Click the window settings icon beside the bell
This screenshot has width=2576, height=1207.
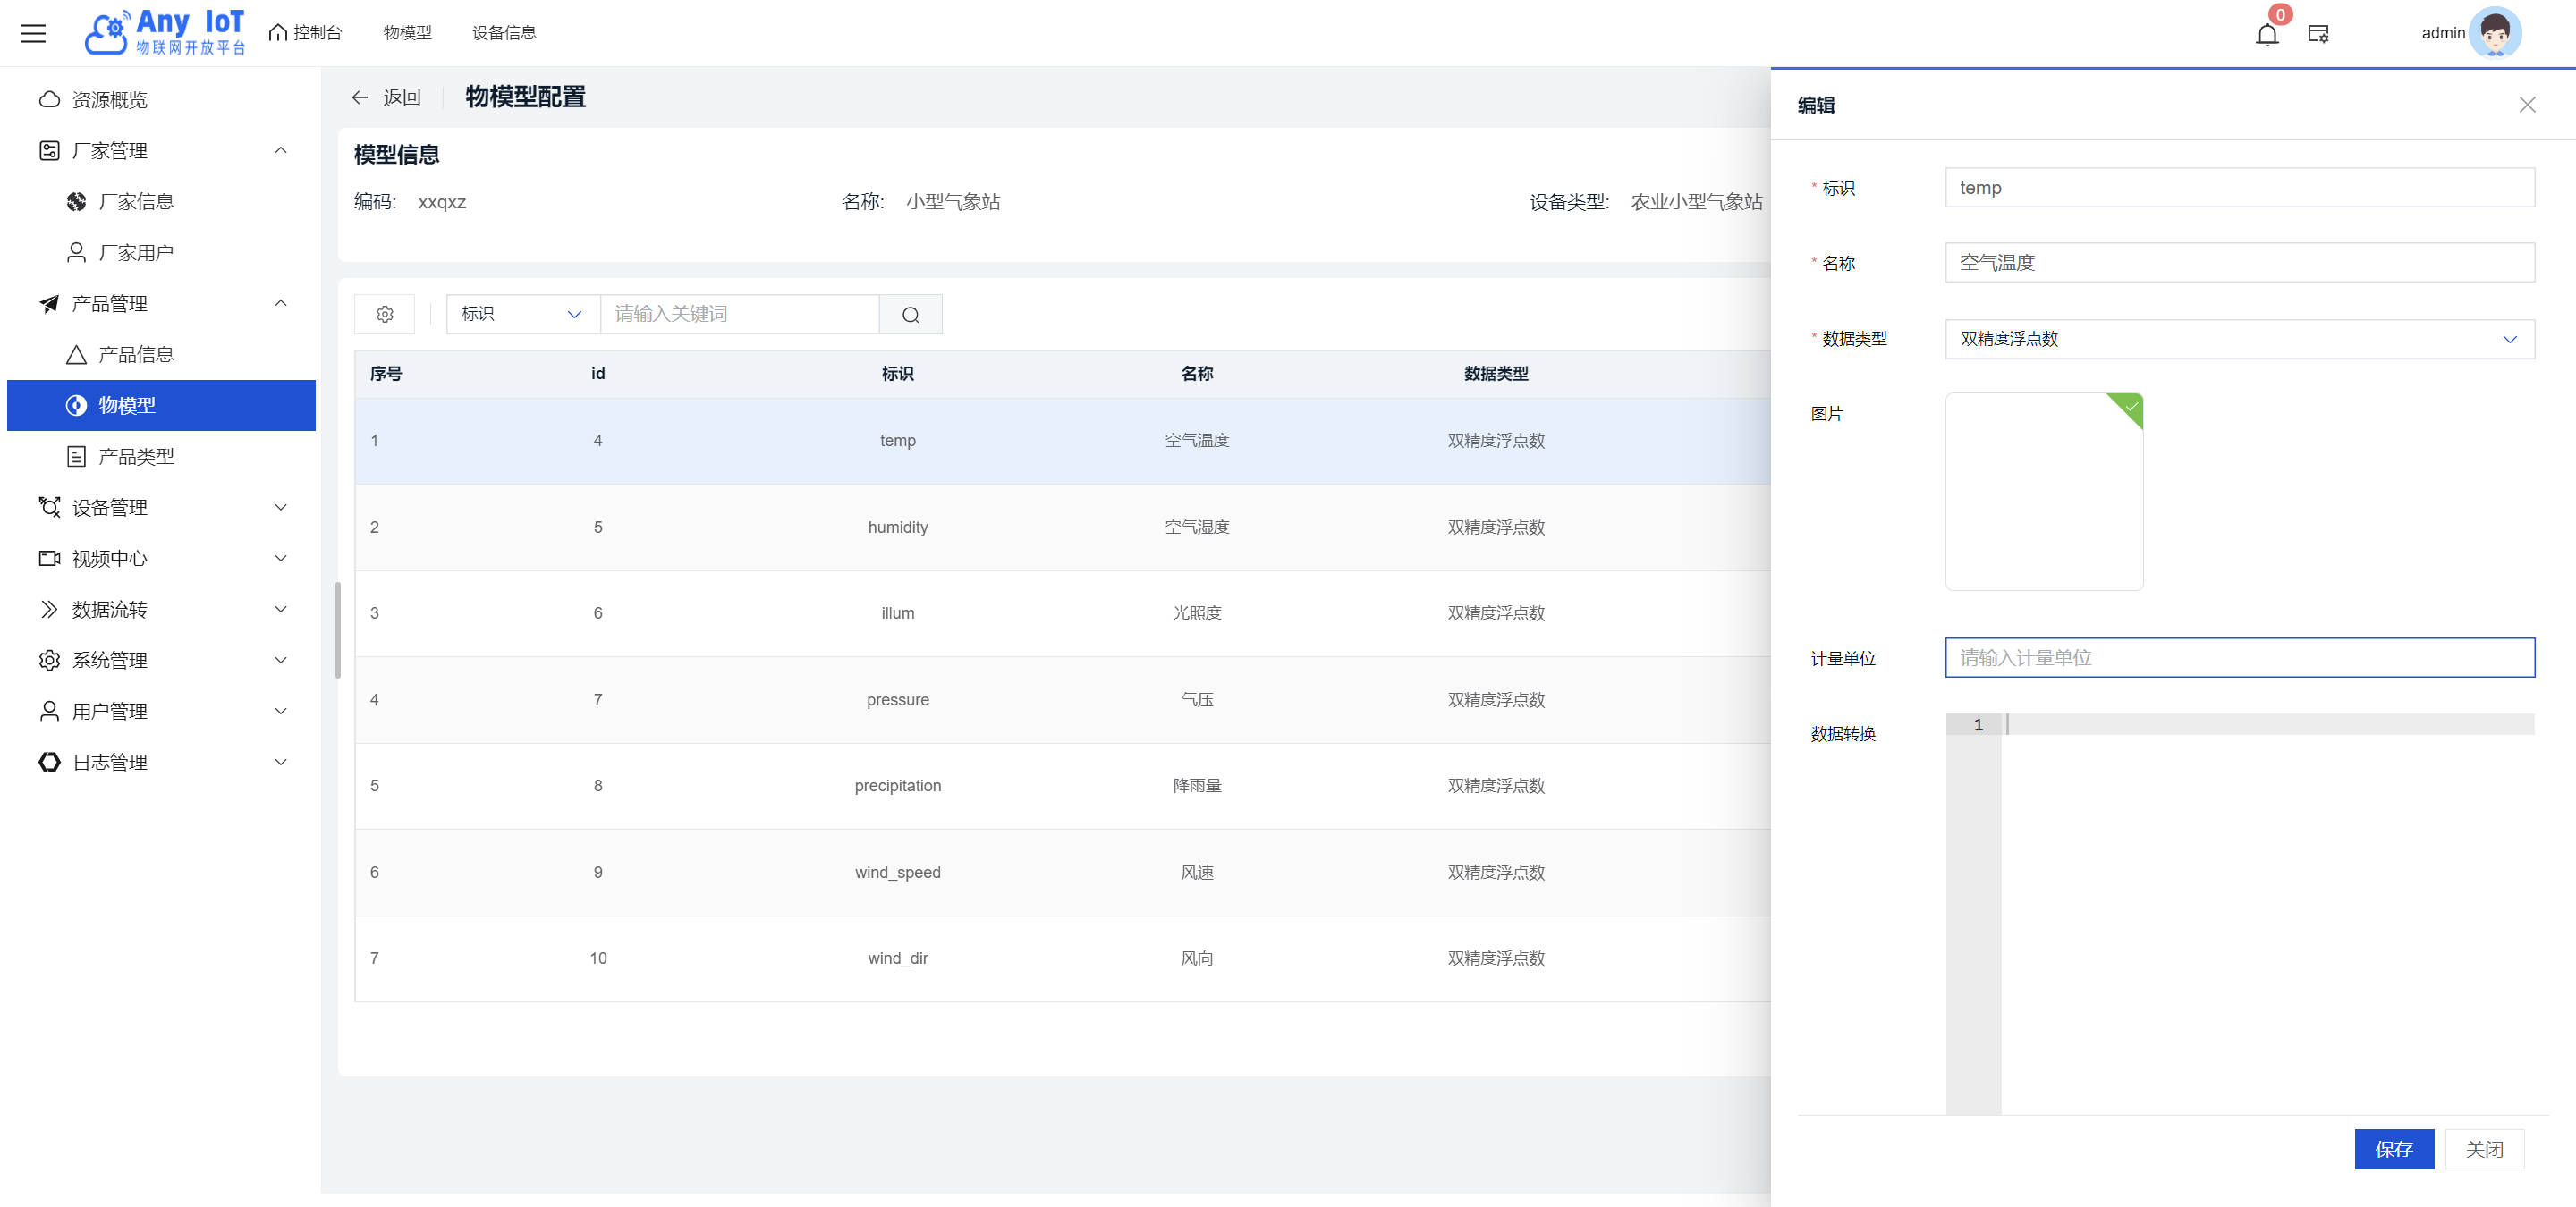click(2318, 34)
